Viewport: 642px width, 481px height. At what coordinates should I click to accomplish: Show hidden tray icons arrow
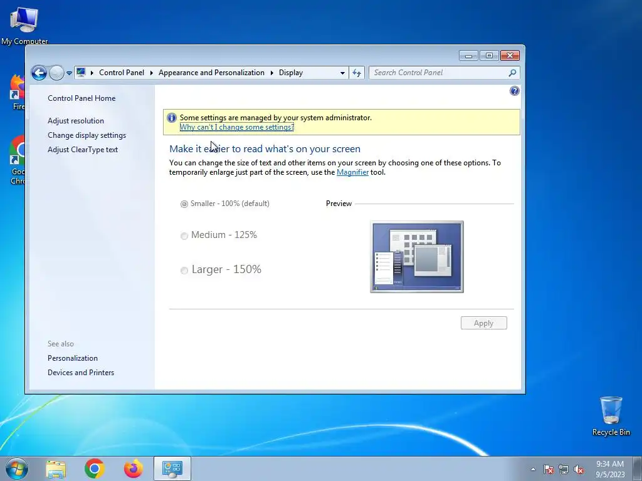533,469
